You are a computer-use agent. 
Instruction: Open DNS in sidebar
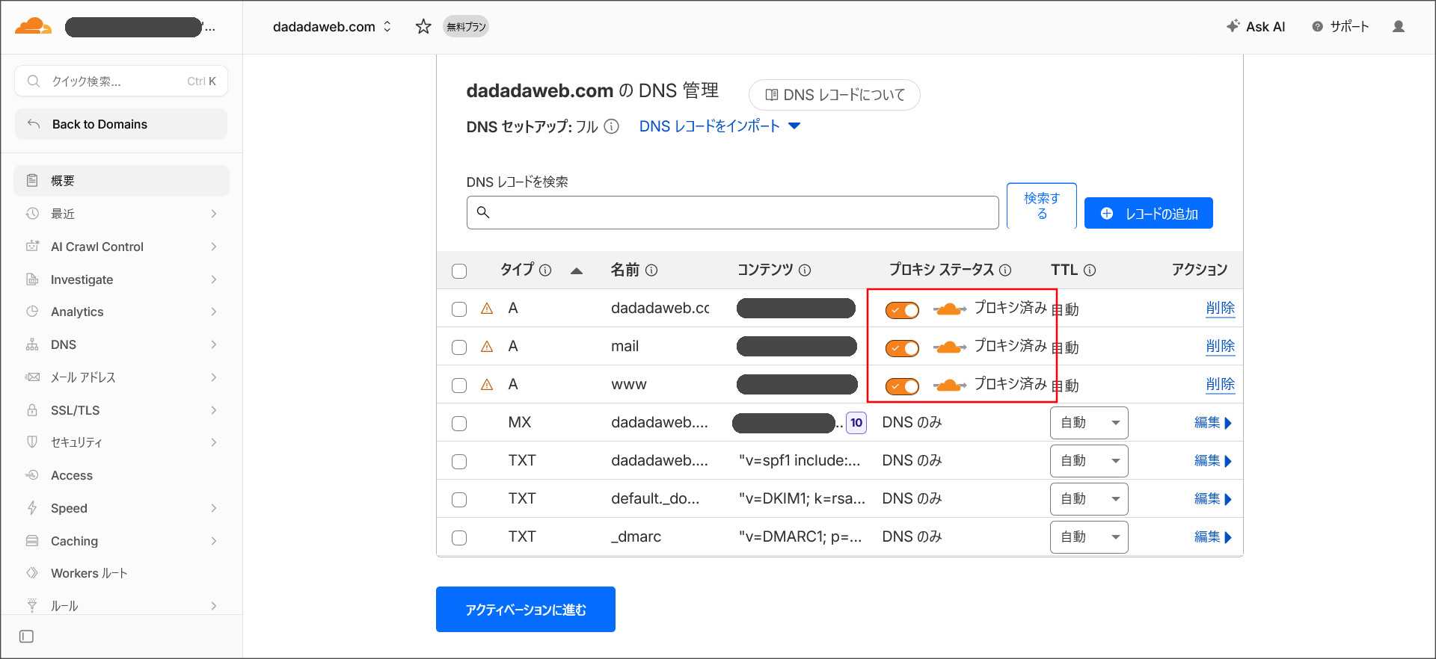[x=121, y=344]
